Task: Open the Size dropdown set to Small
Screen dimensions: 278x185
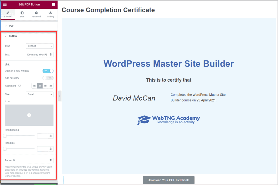Action: click(x=40, y=94)
